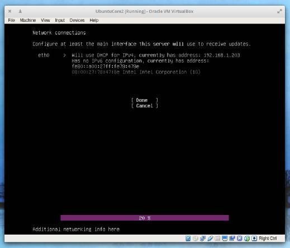
Task: Click the CPU features status icon
Action: pyautogui.click(x=240, y=238)
